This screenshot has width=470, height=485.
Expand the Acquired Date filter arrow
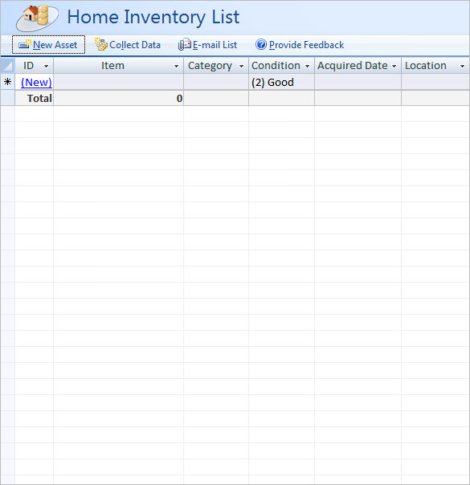pos(394,66)
